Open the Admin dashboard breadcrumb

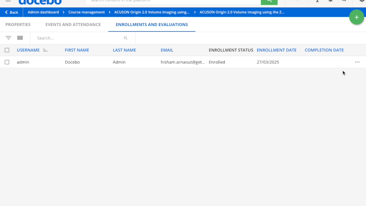(x=43, y=12)
